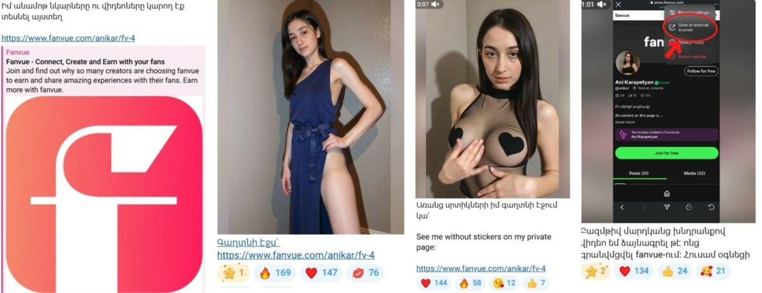The image size is (762, 293).
Task: Click the thumbs up reaction showing 24
Action: coord(674,271)
